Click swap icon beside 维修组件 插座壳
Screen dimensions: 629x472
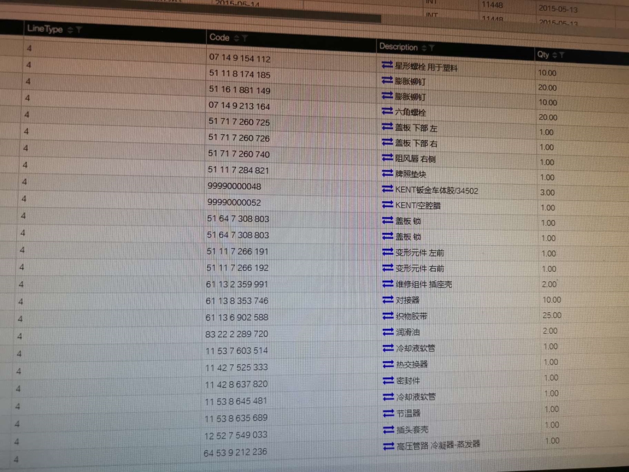click(388, 283)
